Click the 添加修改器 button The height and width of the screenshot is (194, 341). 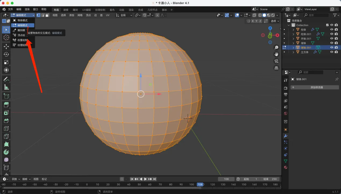[x=315, y=87]
